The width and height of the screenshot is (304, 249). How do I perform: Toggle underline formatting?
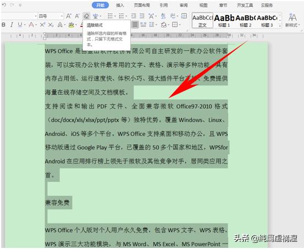(20, 24)
